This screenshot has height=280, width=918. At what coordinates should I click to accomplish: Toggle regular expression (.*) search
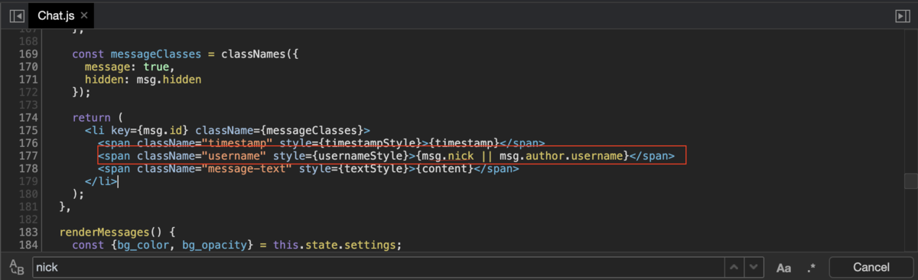pos(812,268)
